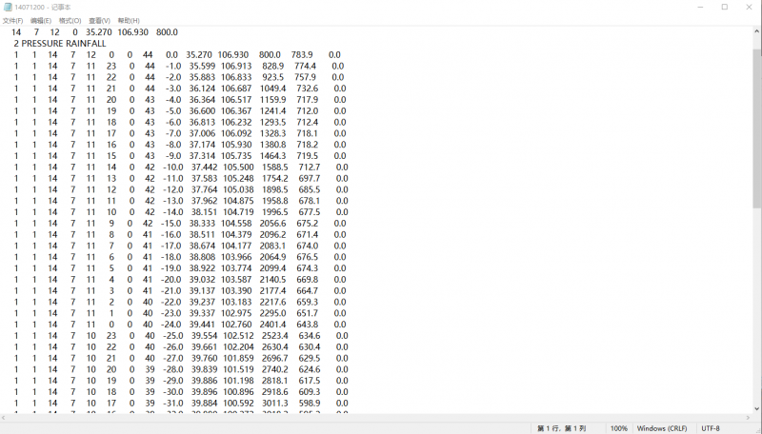
Task: Click the Windows (CRLF) status indicator
Action: point(662,428)
